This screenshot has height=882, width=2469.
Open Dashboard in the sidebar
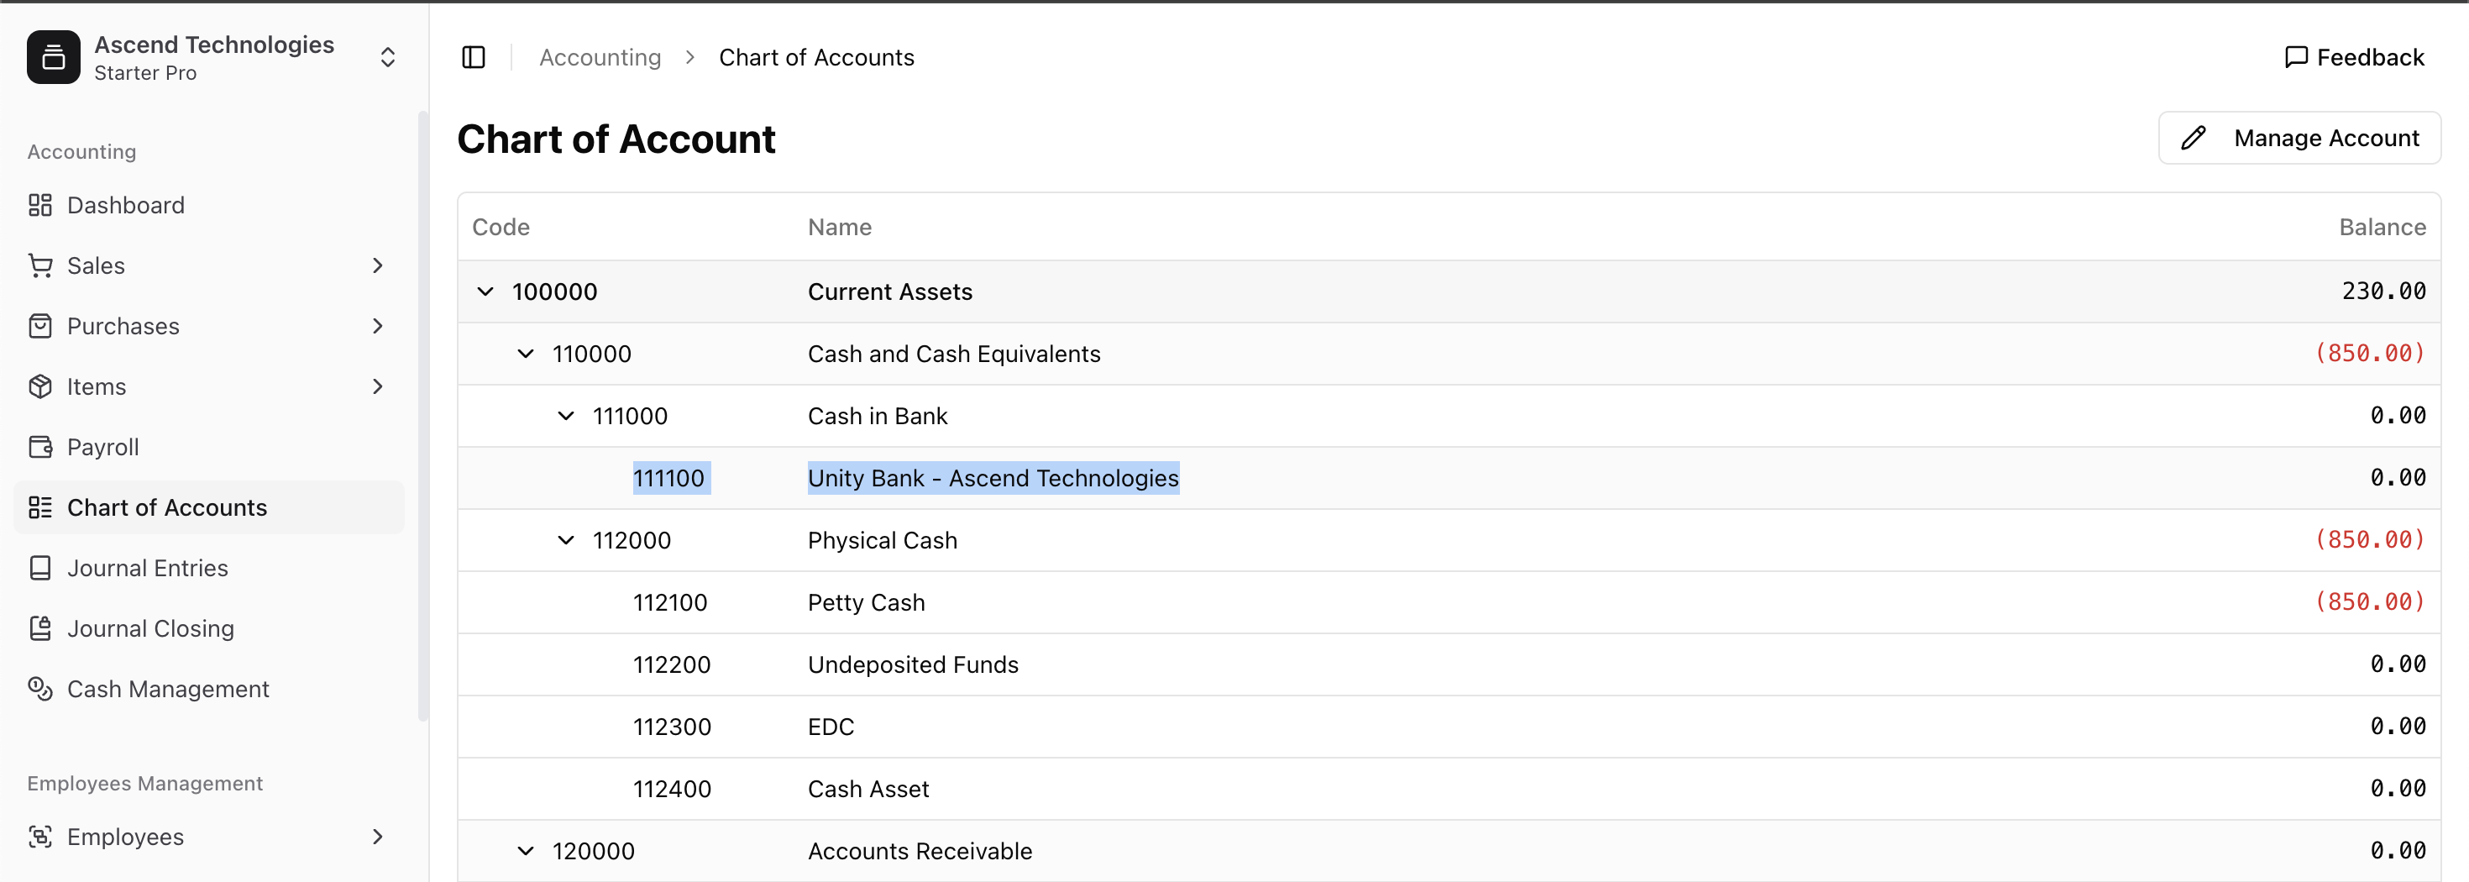[x=209, y=205]
